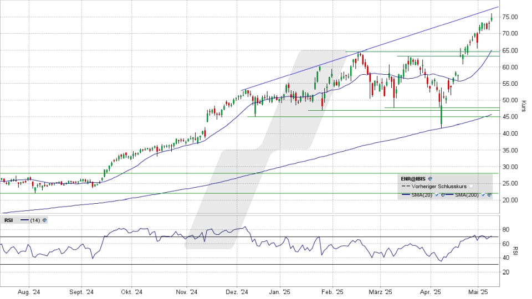Select the ENR@IBIS legend label

click(x=413, y=179)
